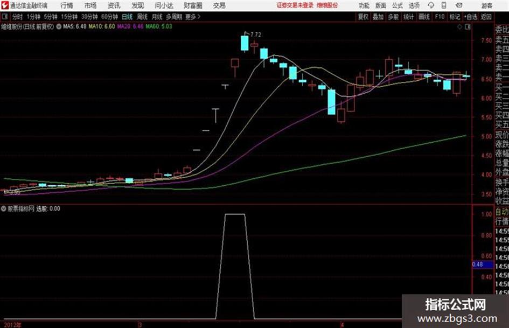The width and height of the screenshot is (509, 328).
Task: Toggle the panel layout icon left of 分时
Action: 4,17
